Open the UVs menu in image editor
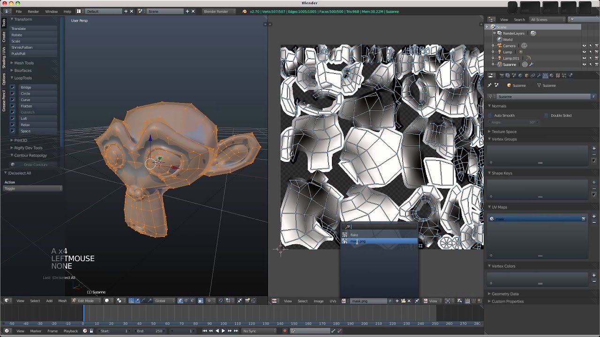The width and height of the screenshot is (600, 337). tap(333, 301)
